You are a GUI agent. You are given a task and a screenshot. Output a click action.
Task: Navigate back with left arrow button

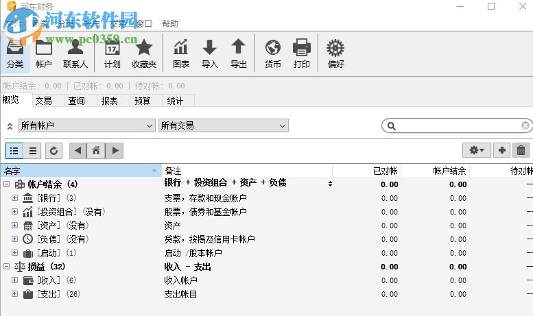78,151
